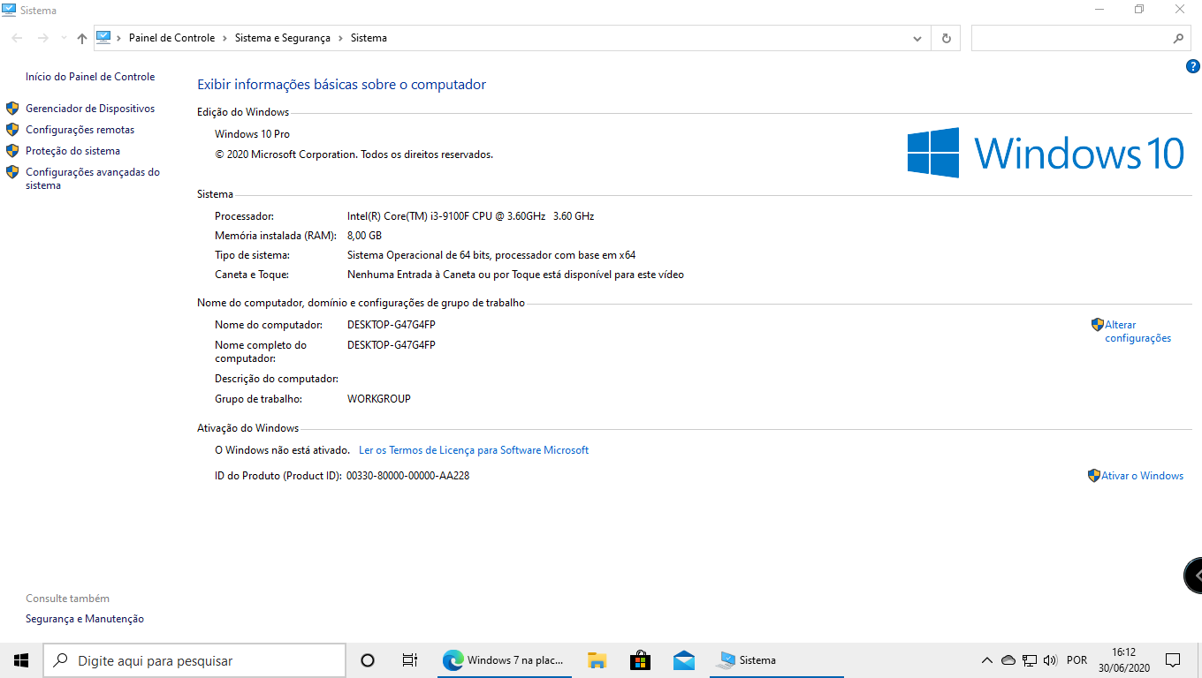Click processor text Intel(R) Core(TM) i3-9100F

(x=470, y=216)
